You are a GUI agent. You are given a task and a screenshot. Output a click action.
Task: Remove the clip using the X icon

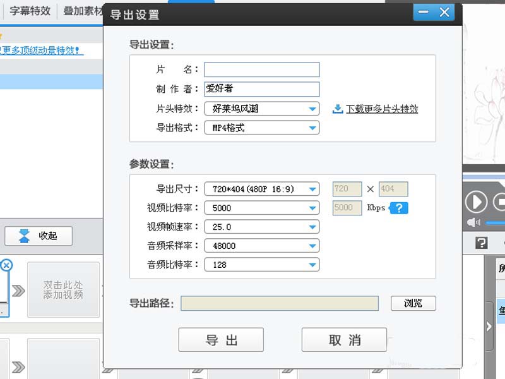point(6,265)
